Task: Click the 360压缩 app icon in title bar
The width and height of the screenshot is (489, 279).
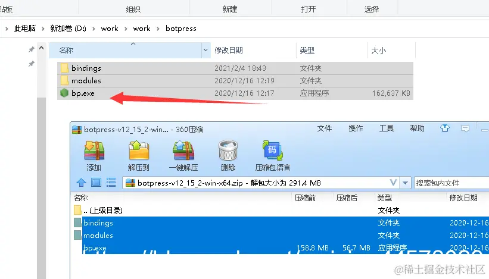Action: click(77, 130)
